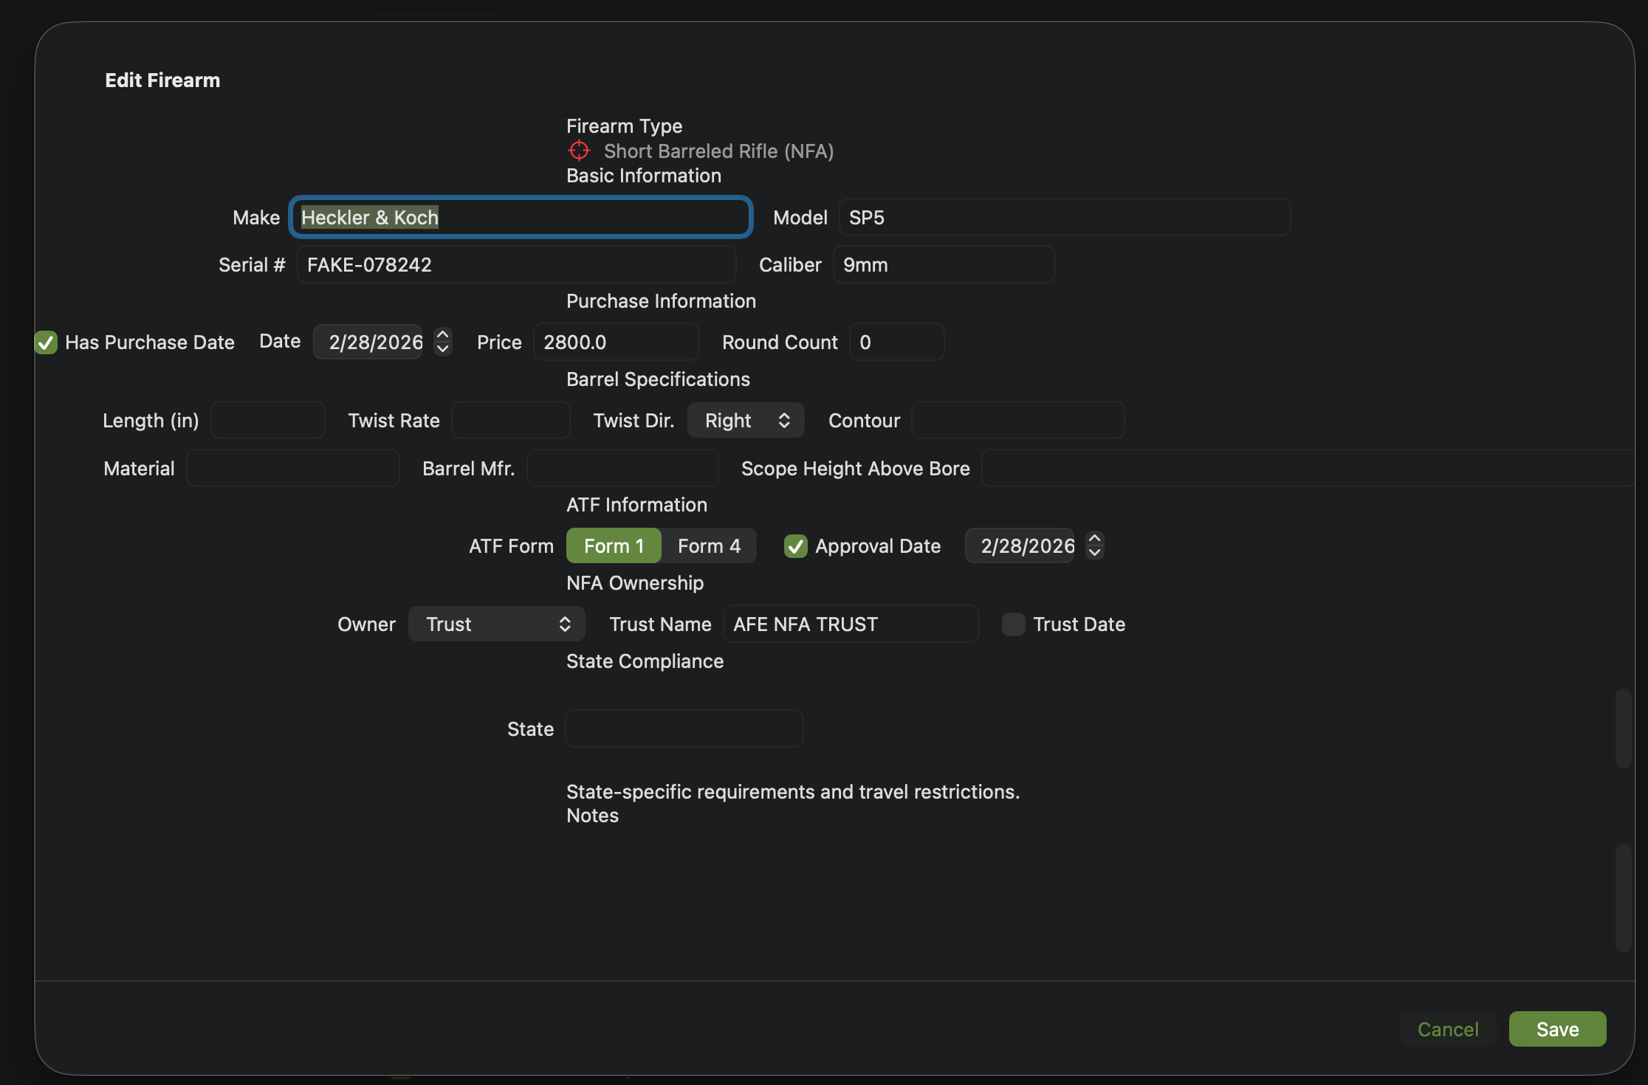Click the Make field containing Heckler & Koch
This screenshot has height=1085, width=1648.
[520, 217]
